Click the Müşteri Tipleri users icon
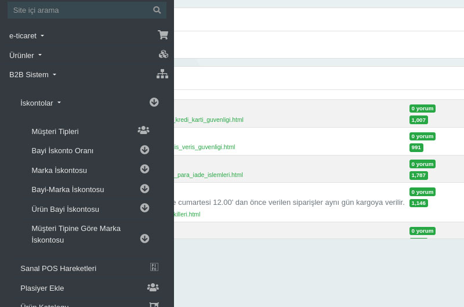Screen dimensions: 464x307 click(x=143, y=131)
